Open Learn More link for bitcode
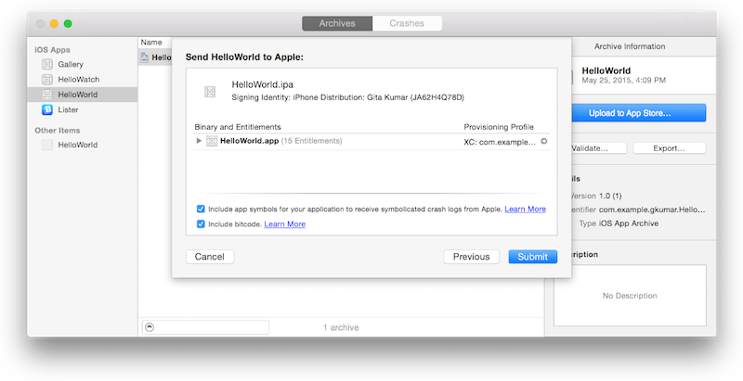 tap(285, 224)
